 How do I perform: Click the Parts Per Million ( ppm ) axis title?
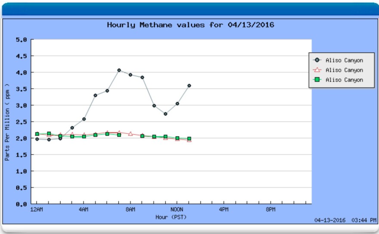click(x=7, y=122)
